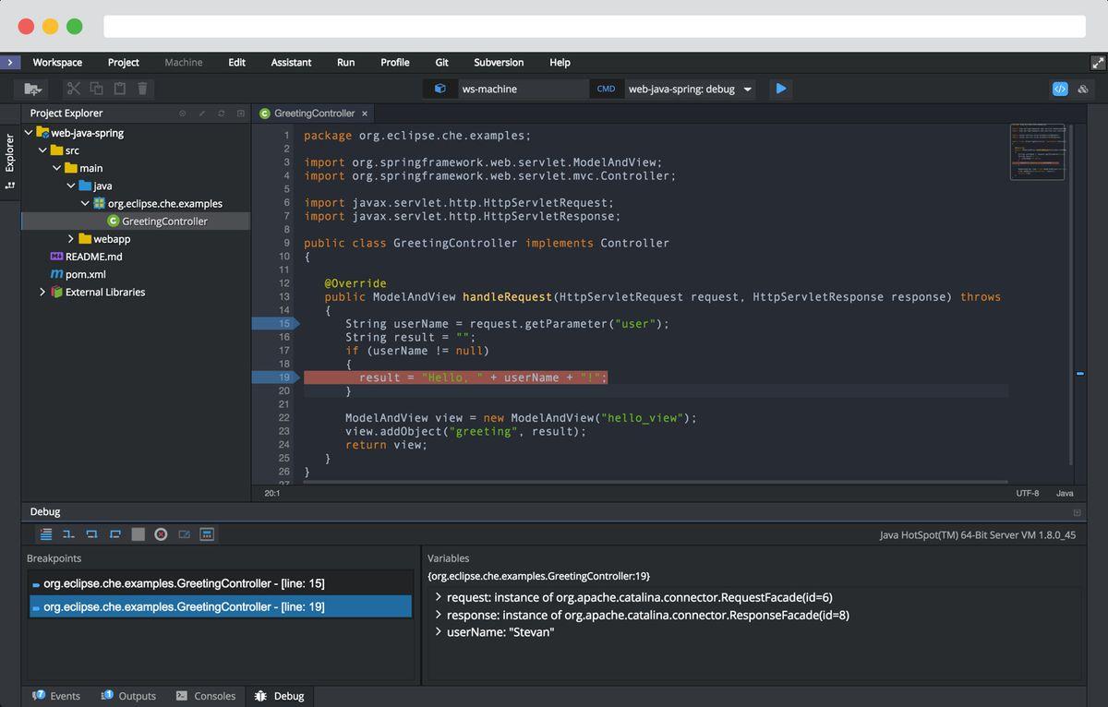This screenshot has width=1108, height=707.
Task: Click the Copy icon in toolbar
Action: tap(97, 89)
